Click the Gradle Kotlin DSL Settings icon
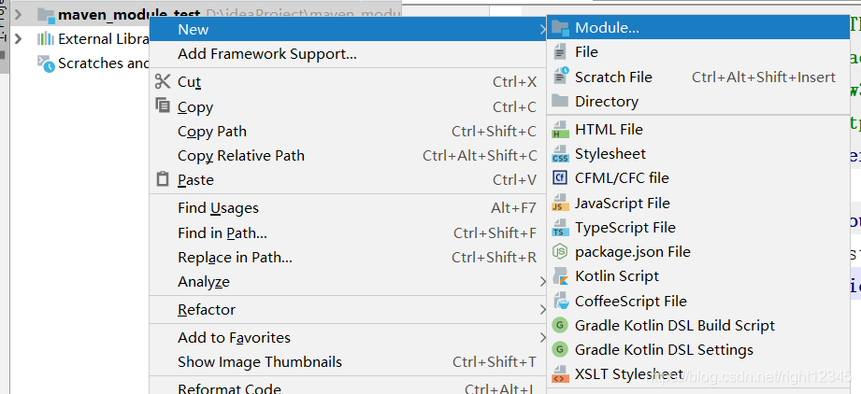Image resolution: width=861 pixels, height=394 pixels. 560,349
